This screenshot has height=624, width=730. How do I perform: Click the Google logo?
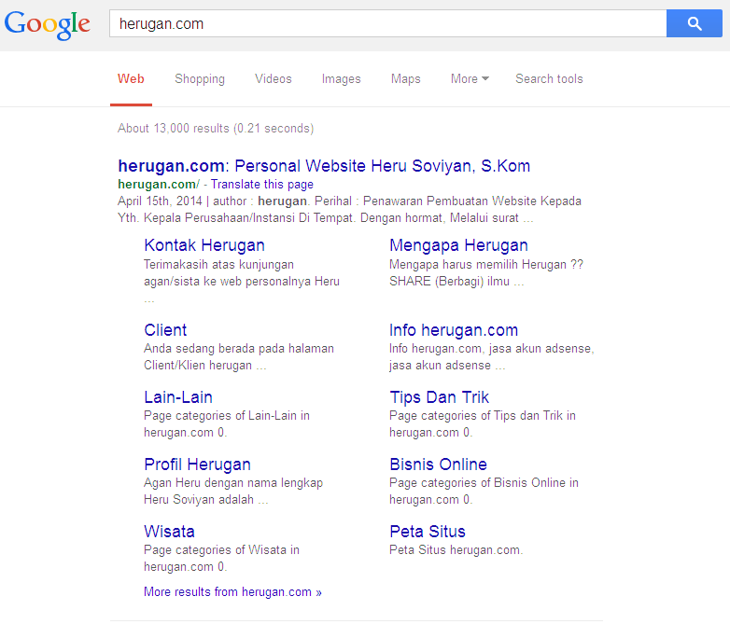point(48,24)
